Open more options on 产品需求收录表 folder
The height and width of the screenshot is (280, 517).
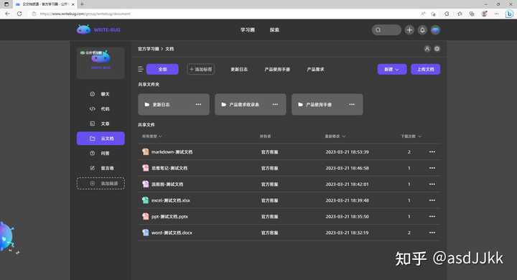[275, 105]
